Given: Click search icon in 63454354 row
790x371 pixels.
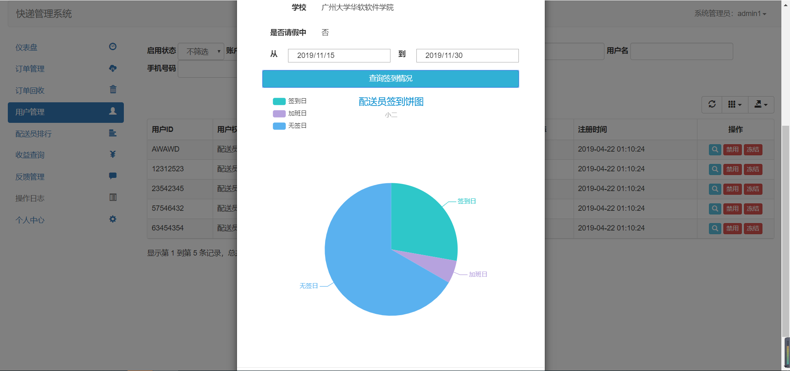Looking at the screenshot, I should [x=715, y=228].
